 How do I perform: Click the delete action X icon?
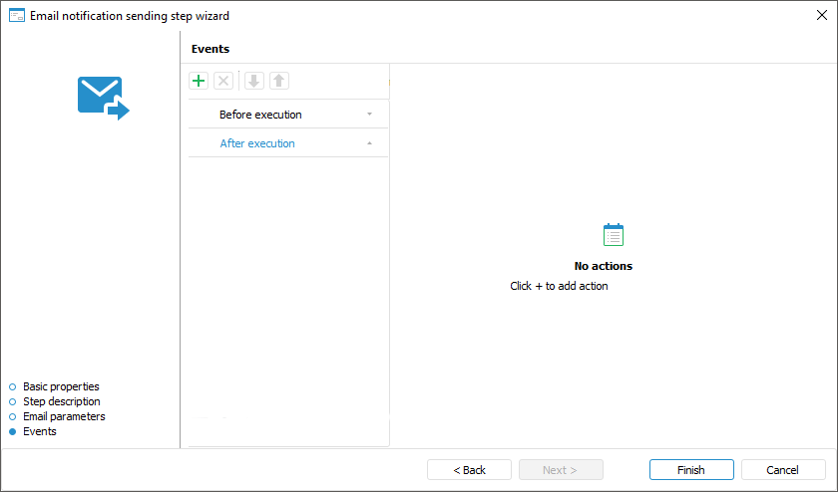point(223,81)
